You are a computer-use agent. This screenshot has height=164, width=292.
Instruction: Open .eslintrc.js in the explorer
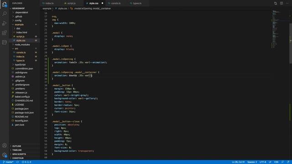pyautogui.click(x=24, y=77)
